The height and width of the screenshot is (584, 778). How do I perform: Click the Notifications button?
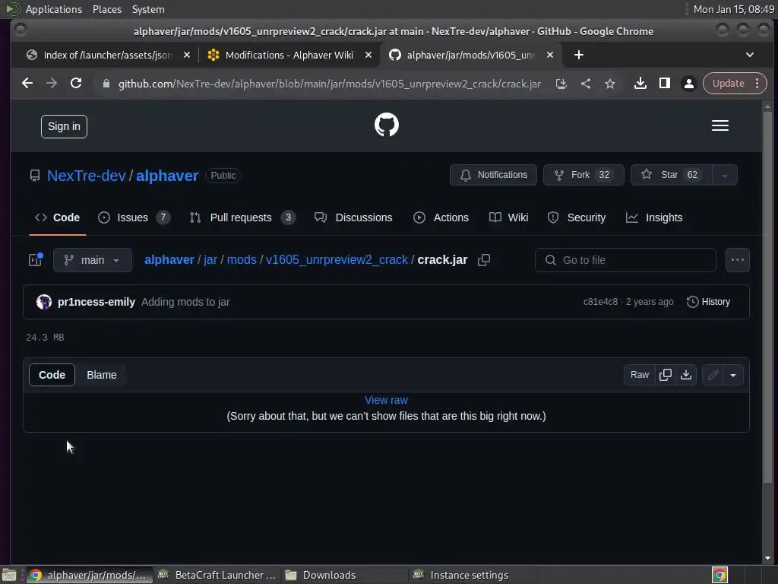[493, 176]
